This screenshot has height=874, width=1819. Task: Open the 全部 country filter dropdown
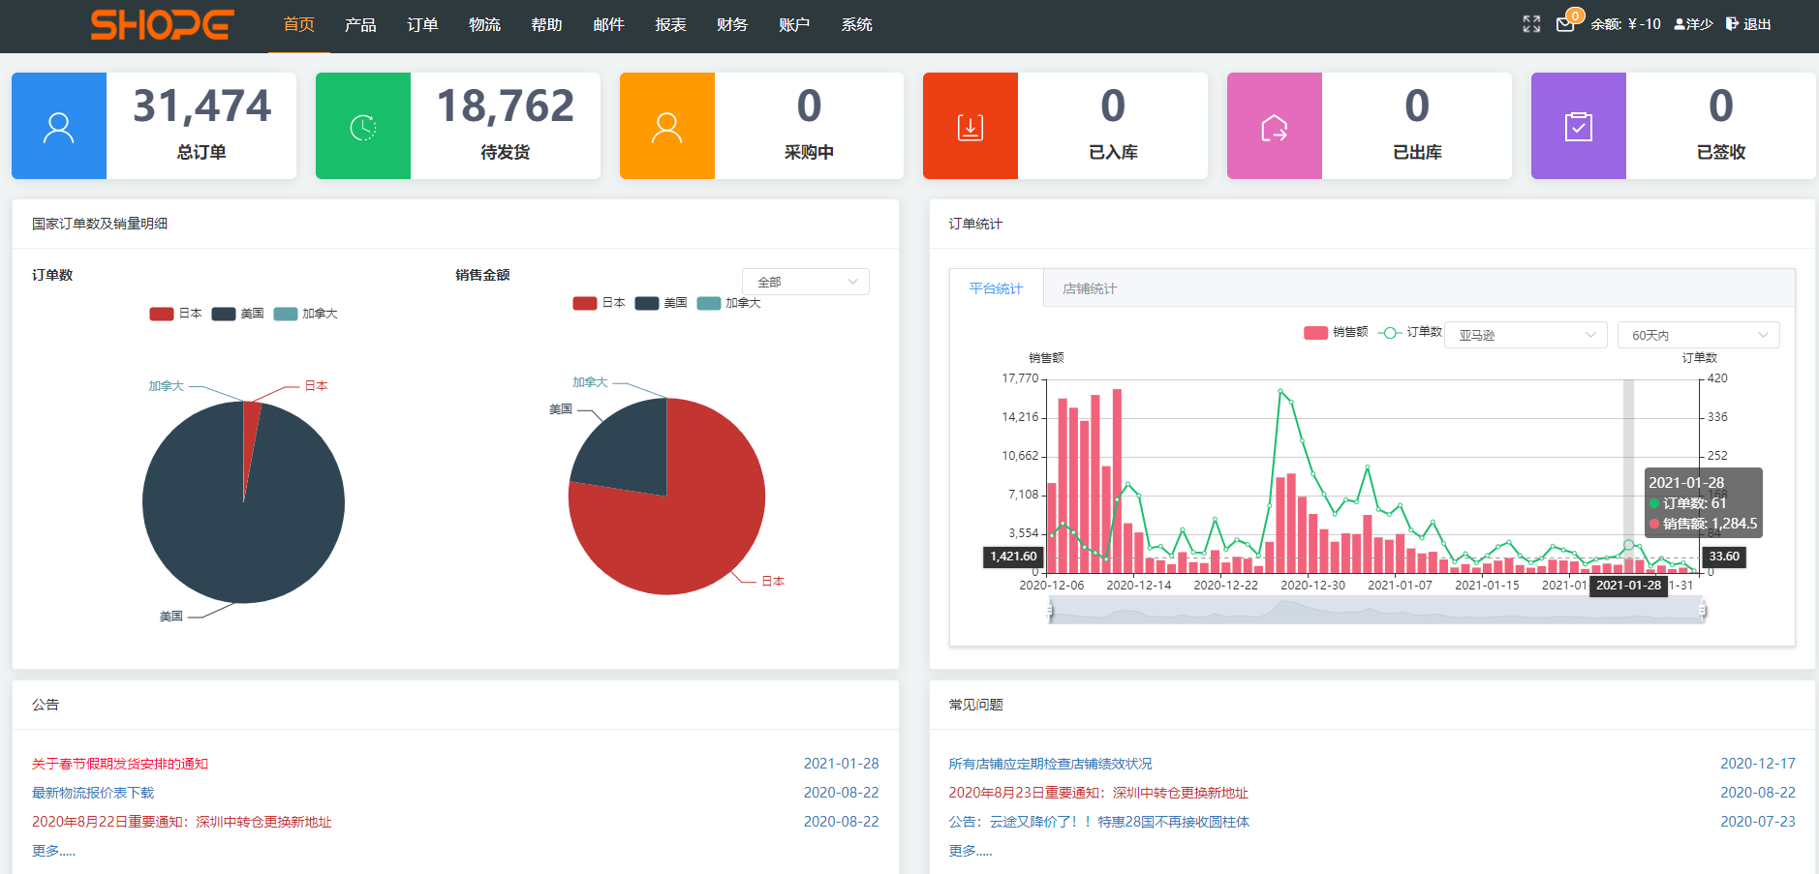[805, 281]
